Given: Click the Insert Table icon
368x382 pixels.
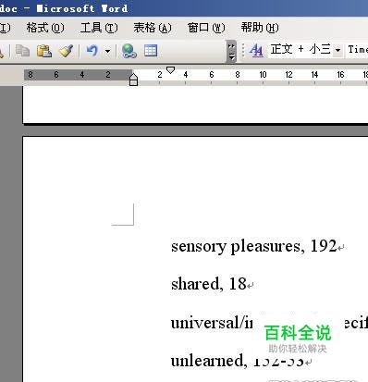Looking at the screenshot, I should 151,51.
